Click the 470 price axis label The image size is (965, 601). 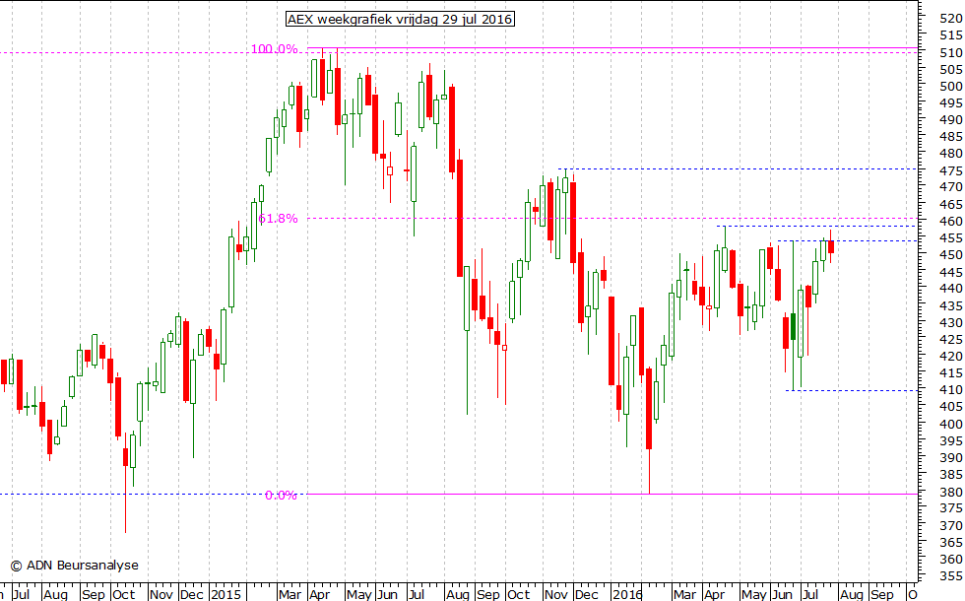click(951, 187)
